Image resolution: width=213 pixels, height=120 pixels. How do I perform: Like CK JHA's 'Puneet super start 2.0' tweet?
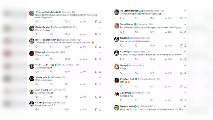pyautogui.click(x=66, y=109)
